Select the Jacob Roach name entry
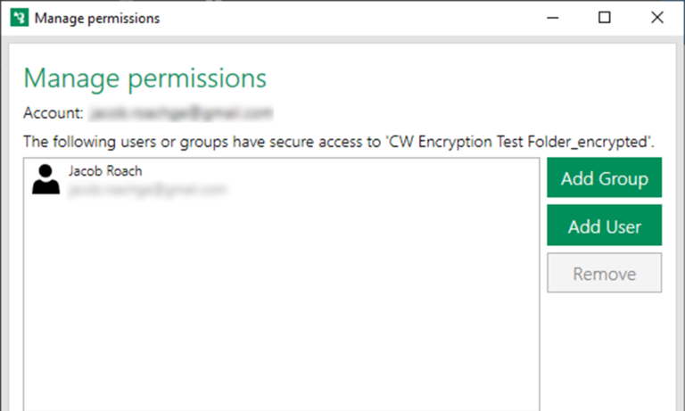 point(105,171)
